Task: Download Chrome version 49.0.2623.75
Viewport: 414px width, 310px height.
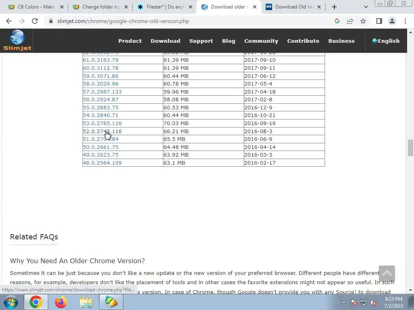Action: tap(101, 155)
